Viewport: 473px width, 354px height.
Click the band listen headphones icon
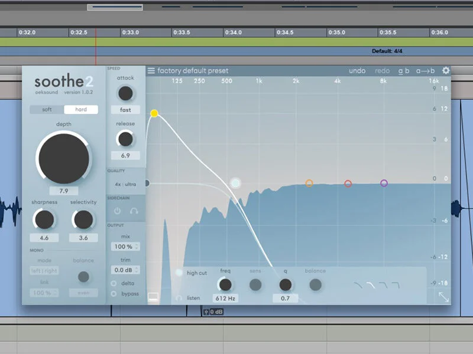pyautogui.click(x=179, y=298)
